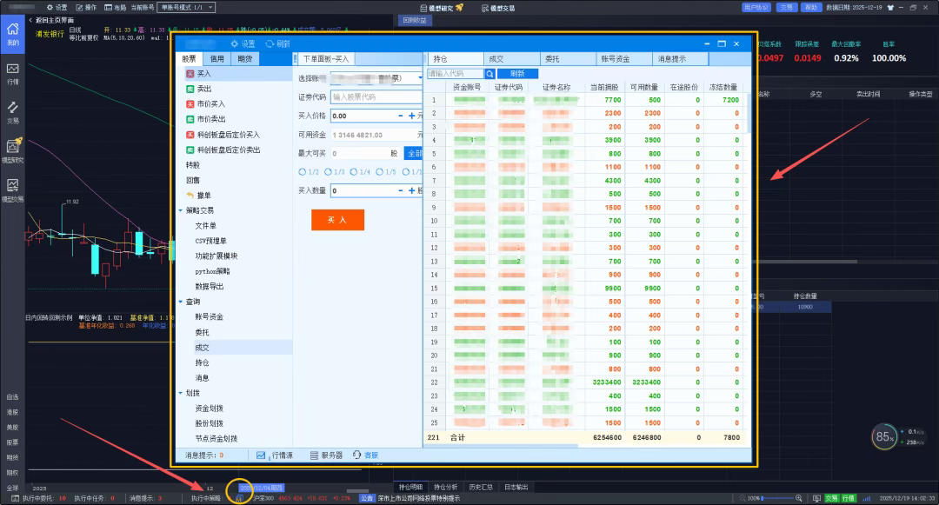Switch to the 信用 tab

coord(216,59)
